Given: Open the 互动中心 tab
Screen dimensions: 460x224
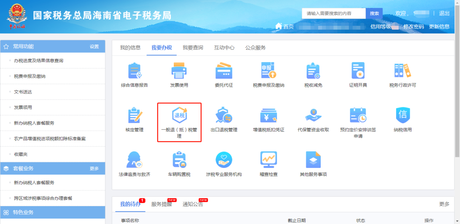Looking at the screenshot, I should [x=224, y=48].
